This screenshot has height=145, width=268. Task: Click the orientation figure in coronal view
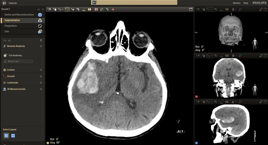255,90
